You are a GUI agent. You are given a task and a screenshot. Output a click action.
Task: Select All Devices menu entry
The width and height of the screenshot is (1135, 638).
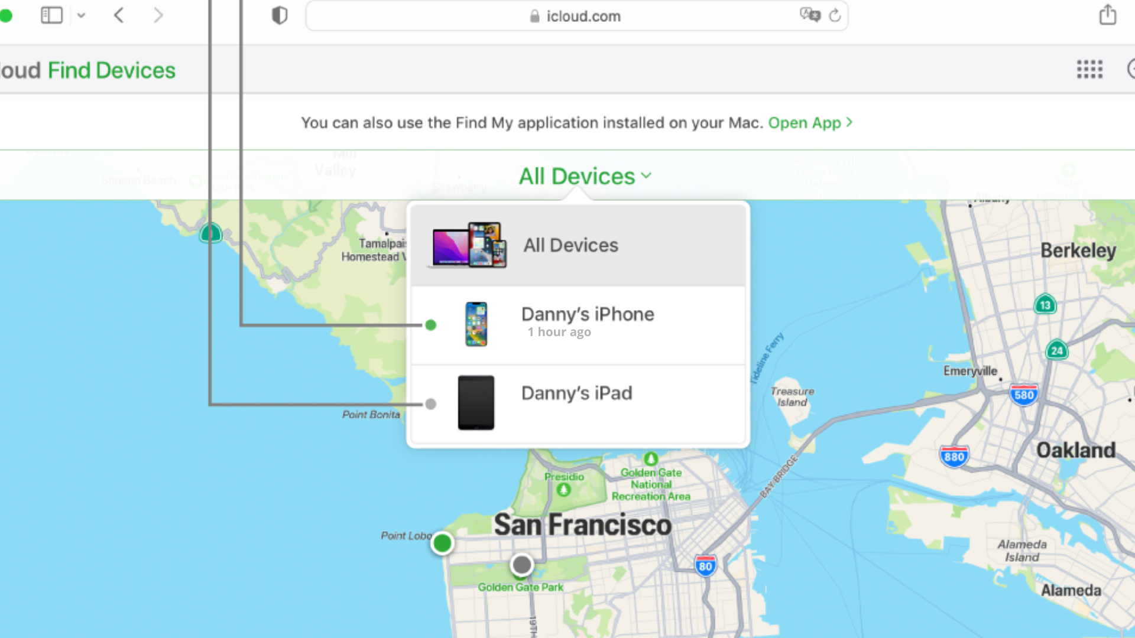click(x=578, y=245)
